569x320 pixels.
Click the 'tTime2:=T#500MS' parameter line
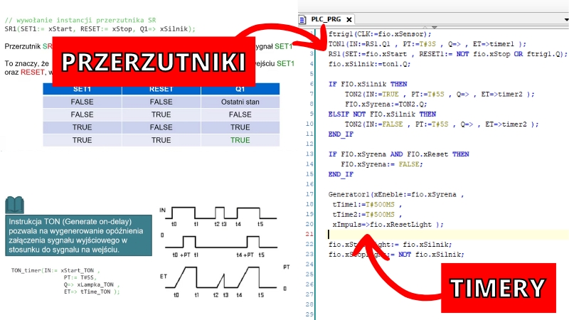coord(367,215)
